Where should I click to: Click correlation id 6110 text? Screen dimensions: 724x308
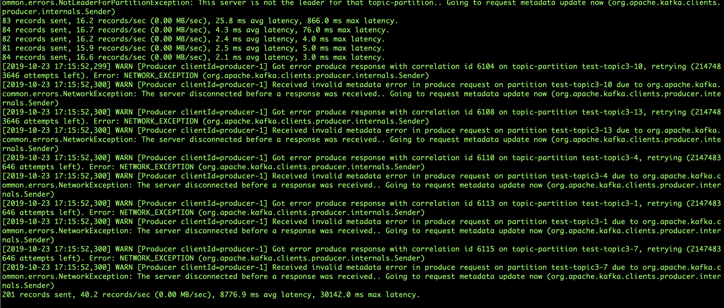coord(453,158)
